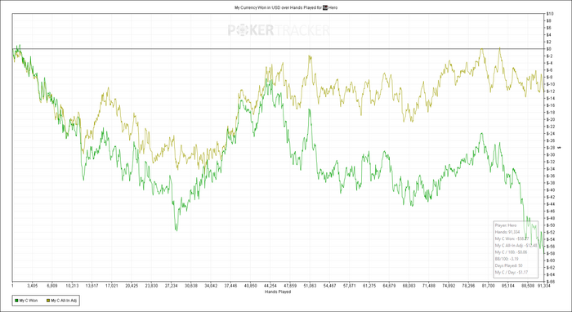The image size is (572, 312).
Task: Click y-axis value $10
Action: tap(550, 14)
